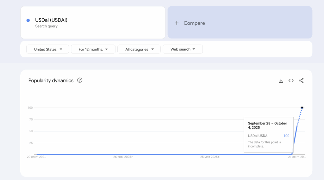Click the blue dot beside USDai term
Viewport: 324px width, 180px height.
click(28, 20)
